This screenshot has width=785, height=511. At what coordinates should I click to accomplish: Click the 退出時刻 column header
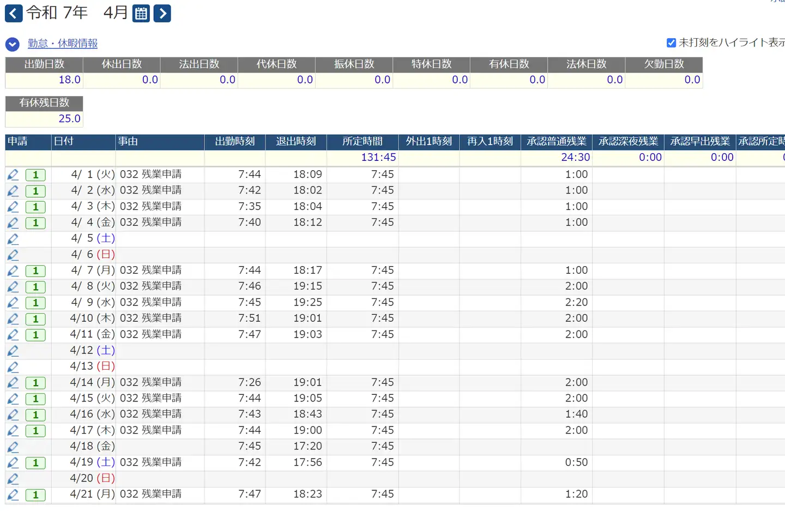296,142
